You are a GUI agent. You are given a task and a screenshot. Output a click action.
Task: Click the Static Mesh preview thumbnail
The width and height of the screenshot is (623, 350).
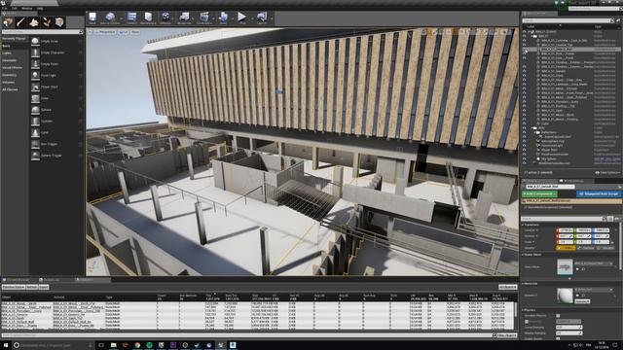tap(565, 266)
